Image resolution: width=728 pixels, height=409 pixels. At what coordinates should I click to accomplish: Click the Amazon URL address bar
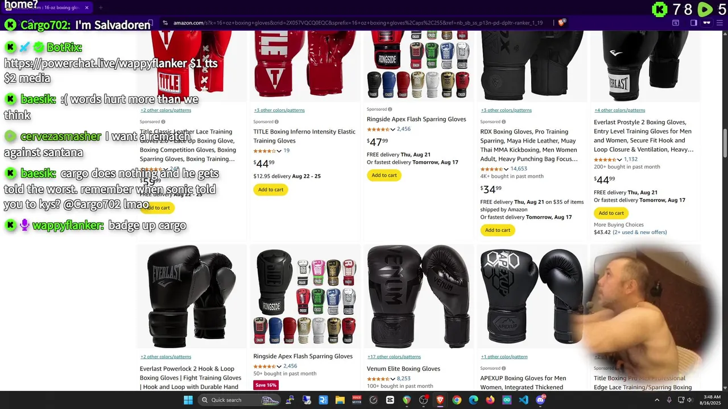(358, 23)
